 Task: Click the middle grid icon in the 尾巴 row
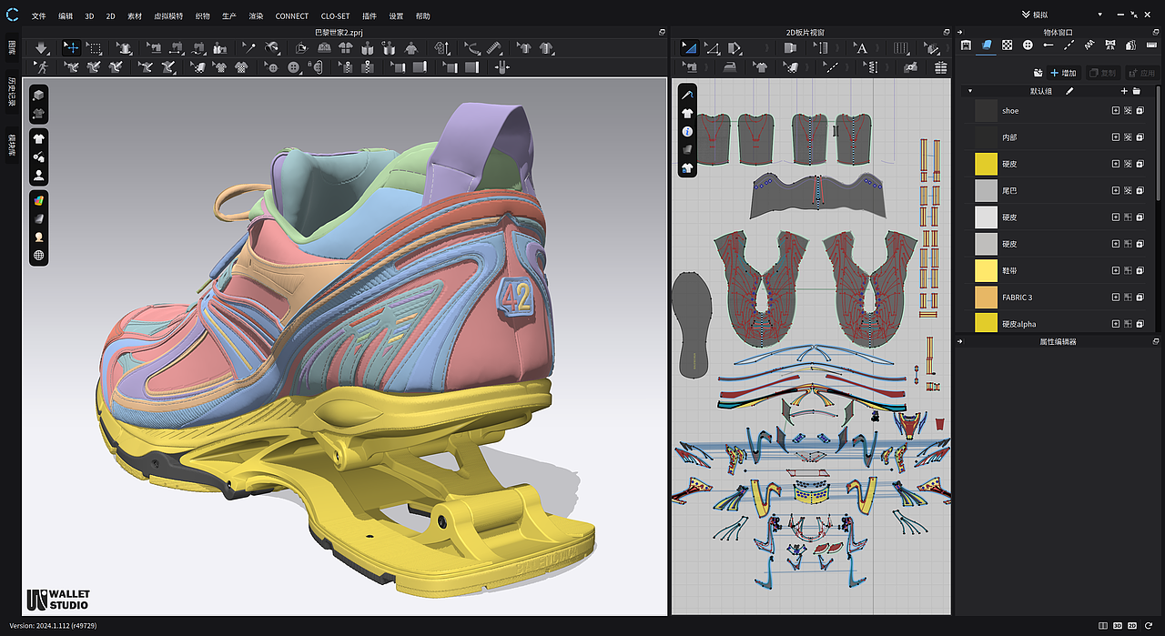point(1128,190)
